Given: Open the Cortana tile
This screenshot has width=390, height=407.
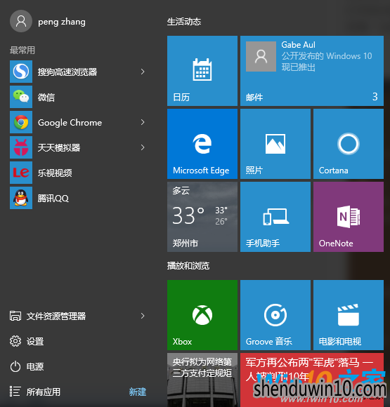Looking at the screenshot, I should coord(349,144).
